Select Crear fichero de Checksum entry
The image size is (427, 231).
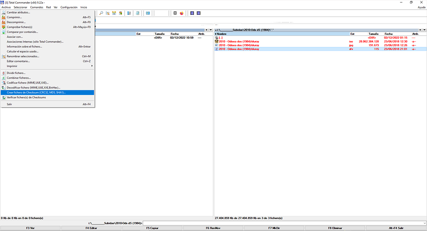(47, 92)
